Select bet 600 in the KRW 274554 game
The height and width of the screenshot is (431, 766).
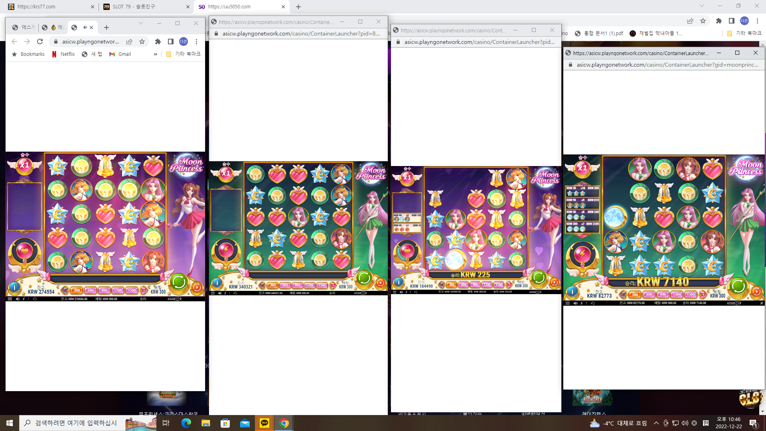(91, 291)
